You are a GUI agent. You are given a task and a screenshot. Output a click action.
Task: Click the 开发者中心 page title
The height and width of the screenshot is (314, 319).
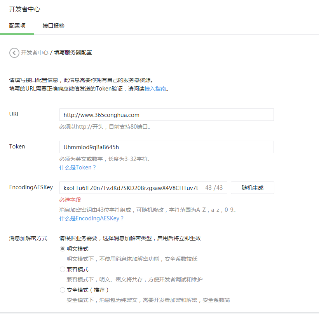pos(24,9)
